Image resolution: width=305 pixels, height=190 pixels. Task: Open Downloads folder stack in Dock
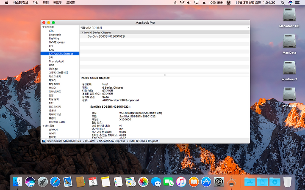275,182
